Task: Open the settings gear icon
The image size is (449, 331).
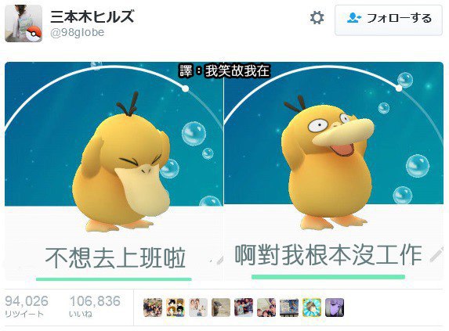Action: coord(317,18)
